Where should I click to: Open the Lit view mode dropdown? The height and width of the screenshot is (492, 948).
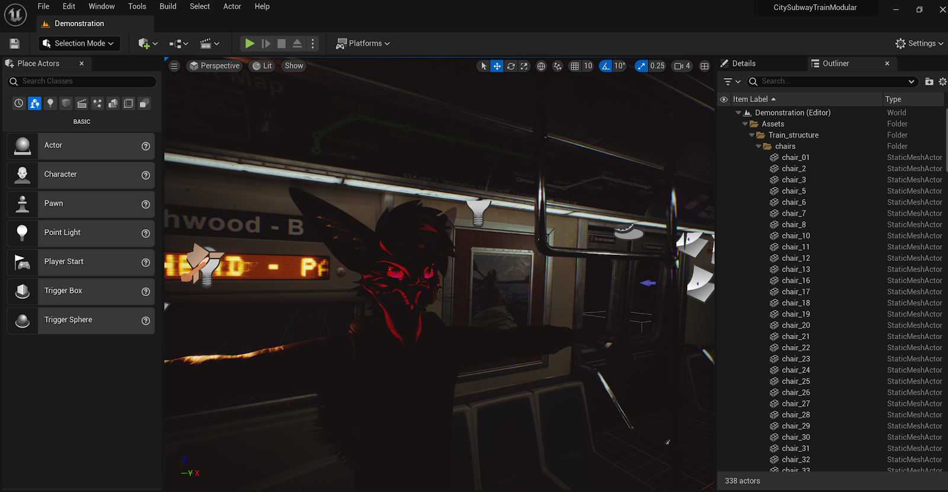pyautogui.click(x=262, y=66)
